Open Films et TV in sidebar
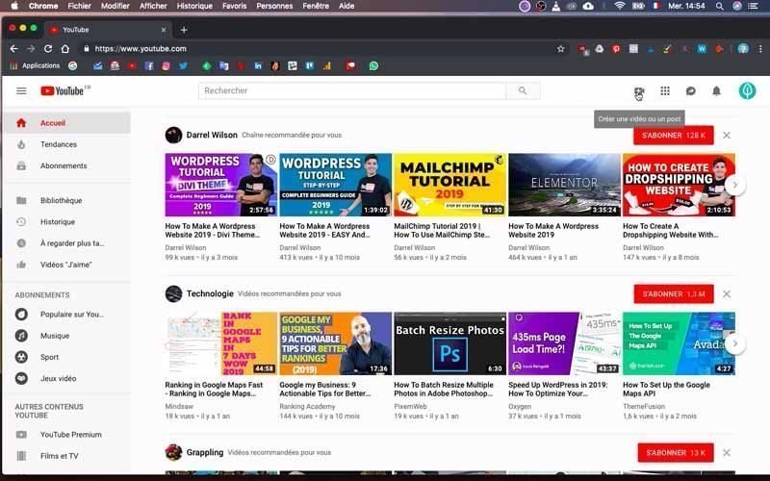The width and height of the screenshot is (770, 481). coord(66,456)
